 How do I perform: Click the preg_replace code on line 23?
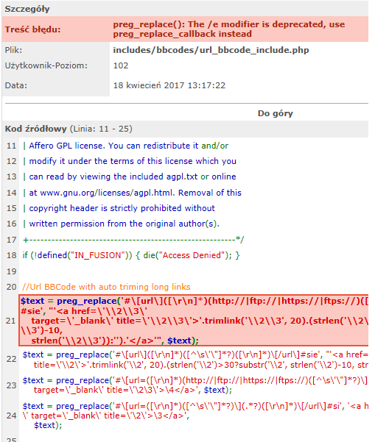(x=195, y=385)
